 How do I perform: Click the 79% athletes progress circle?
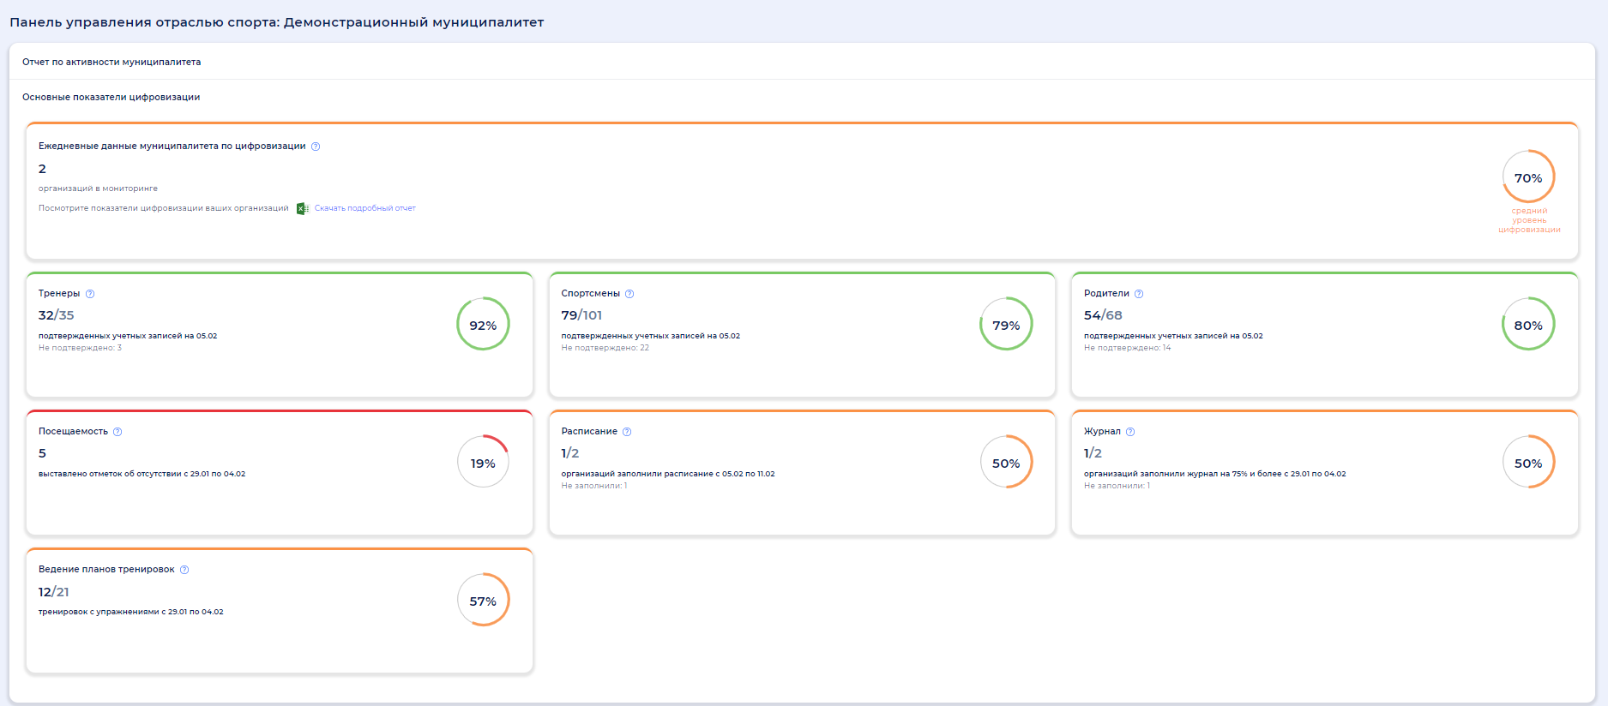pyautogui.click(x=1006, y=325)
